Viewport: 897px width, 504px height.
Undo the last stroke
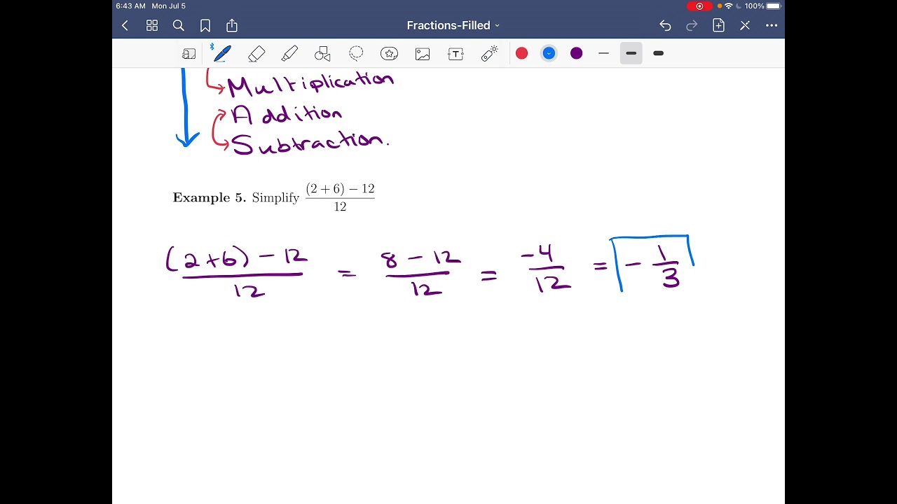click(665, 26)
